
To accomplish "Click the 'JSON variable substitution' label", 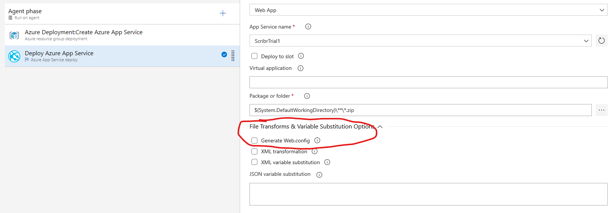I will coord(280,174).
